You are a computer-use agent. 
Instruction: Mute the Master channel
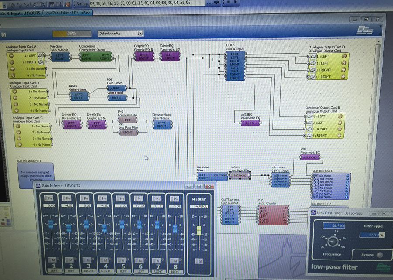pos(199,261)
